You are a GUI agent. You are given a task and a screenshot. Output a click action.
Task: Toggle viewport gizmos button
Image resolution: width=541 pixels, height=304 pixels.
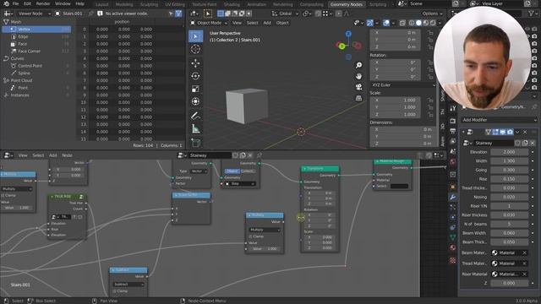(370, 23)
